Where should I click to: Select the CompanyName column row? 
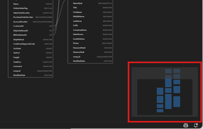click(90, 30)
